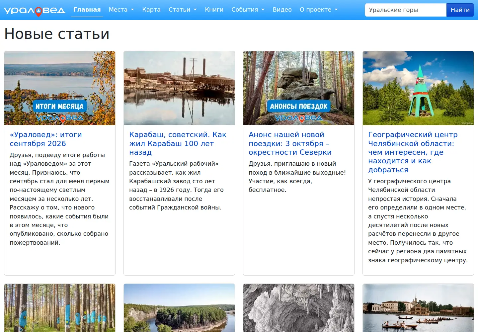Open Географический центр Челябинской области article

(413, 152)
